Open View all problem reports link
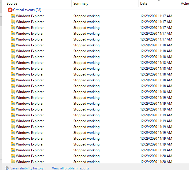 71,168
